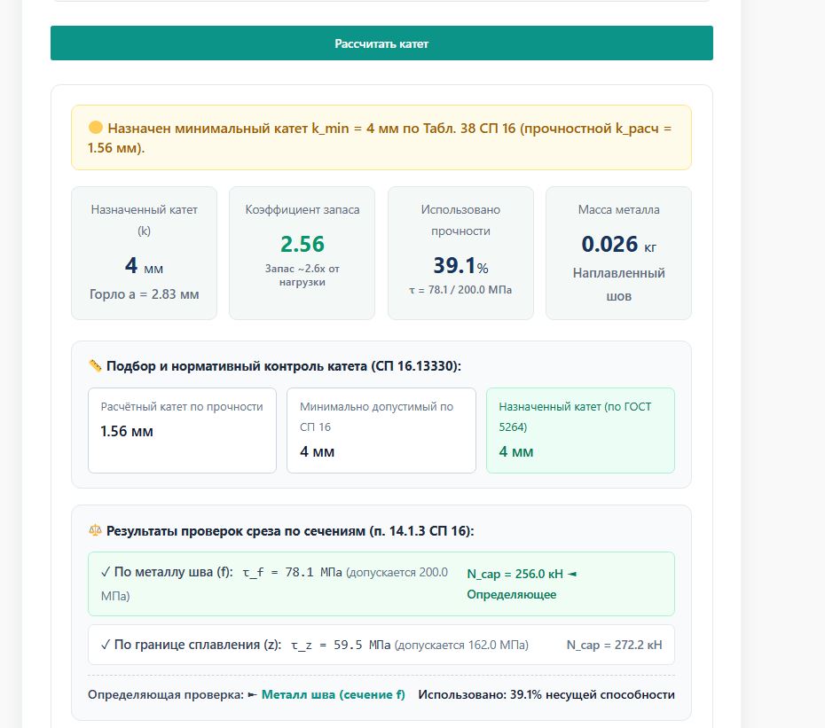
Task: Click the Расчётный катет по прочности box
Action: click(182, 430)
